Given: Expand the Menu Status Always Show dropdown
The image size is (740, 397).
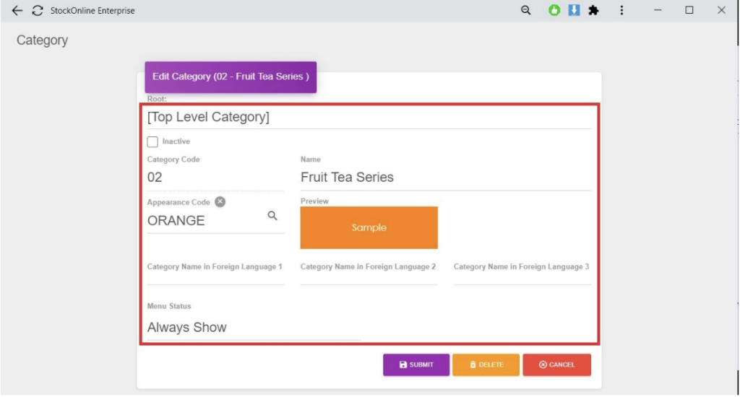Looking at the screenshot, I should (253, 328).
